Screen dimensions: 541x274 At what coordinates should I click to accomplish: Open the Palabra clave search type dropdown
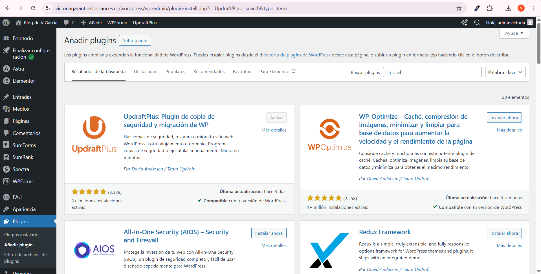pyautogui.click(x=505, y=72)
